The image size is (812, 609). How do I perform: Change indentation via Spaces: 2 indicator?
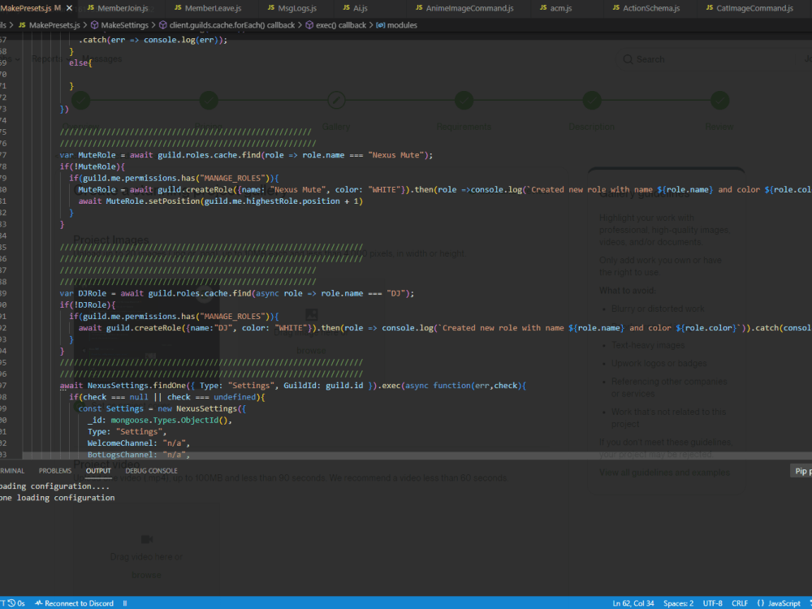coord(679,603)
